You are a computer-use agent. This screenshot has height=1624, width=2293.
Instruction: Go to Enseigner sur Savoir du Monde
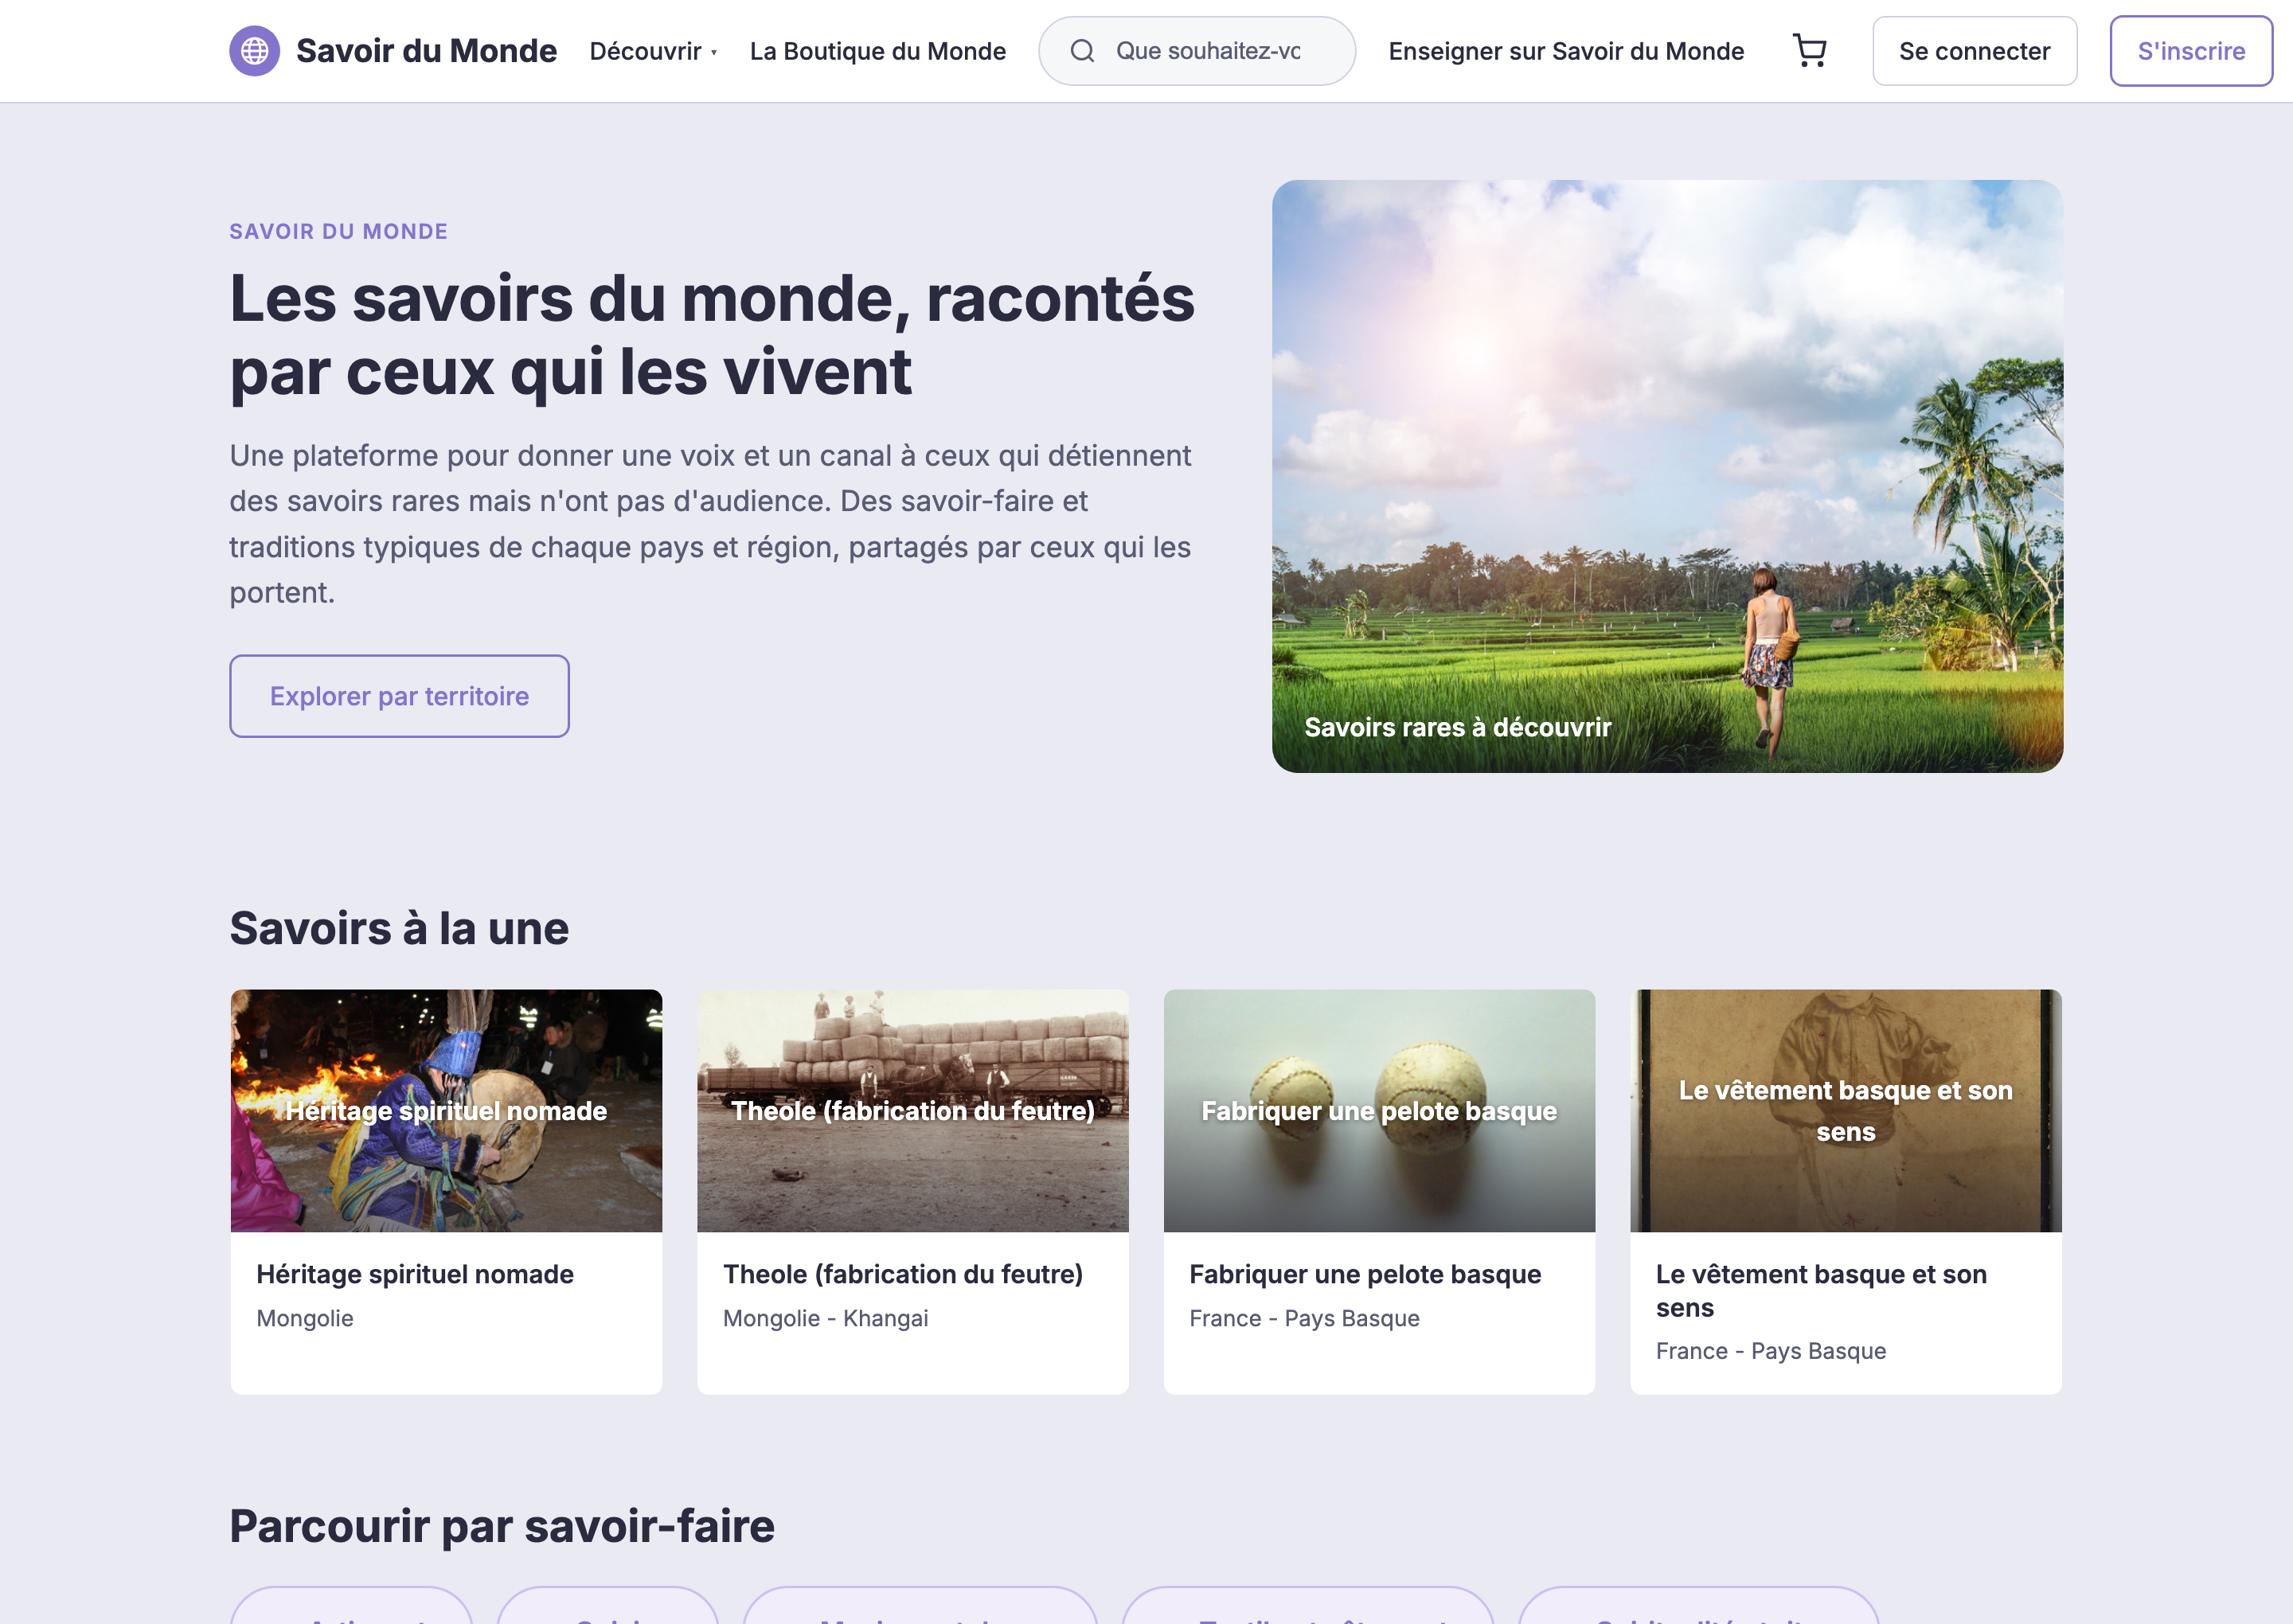[1566, 51]
